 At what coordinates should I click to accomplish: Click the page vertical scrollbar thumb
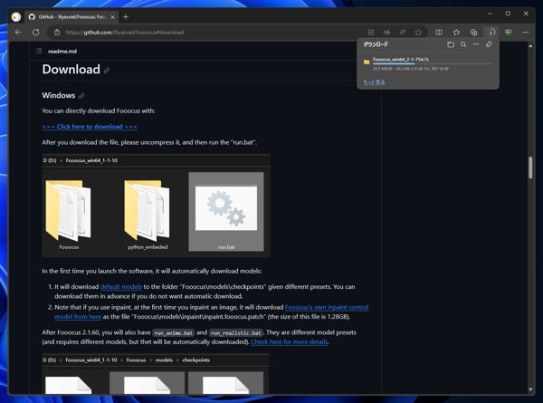(x=530, y=168)
